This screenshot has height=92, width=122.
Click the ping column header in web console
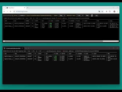coord(111,21)
